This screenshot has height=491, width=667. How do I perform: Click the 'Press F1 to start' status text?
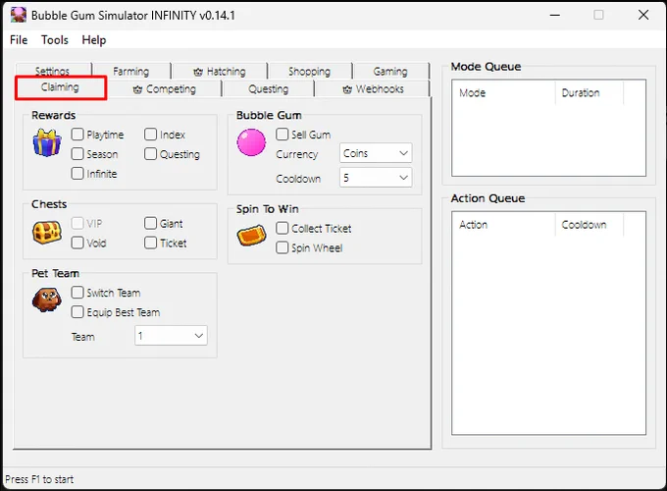pos(39,479)
